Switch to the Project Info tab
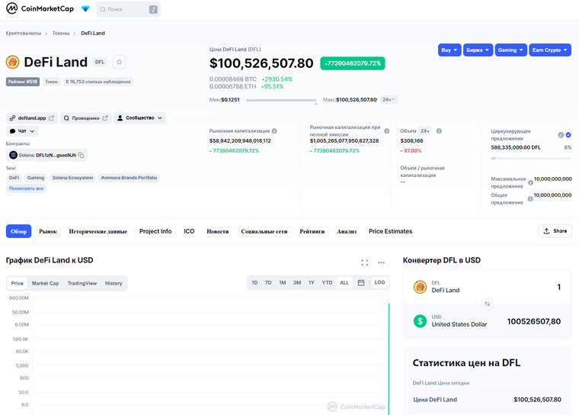 tap(155, 231)
